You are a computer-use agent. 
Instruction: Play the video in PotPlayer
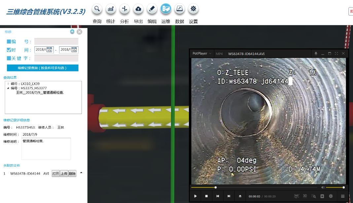tap(195, 196)
